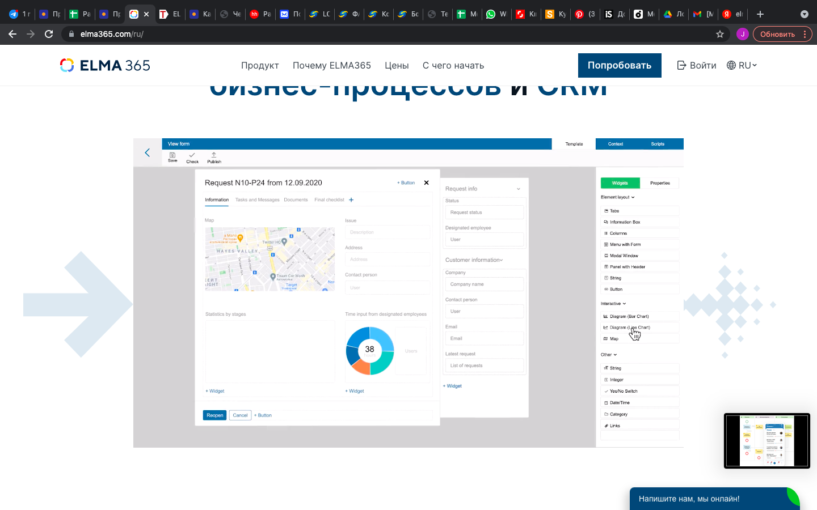
Task: Open the picture-in-picture video thumbnail
Action: (x=767, y=440)
